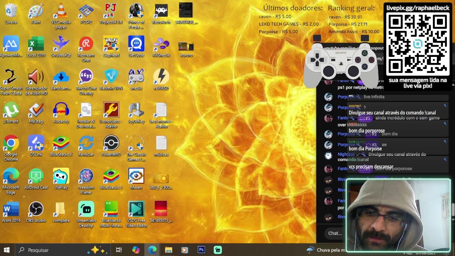Launch reWASD from the desktop

pos(161,80)
